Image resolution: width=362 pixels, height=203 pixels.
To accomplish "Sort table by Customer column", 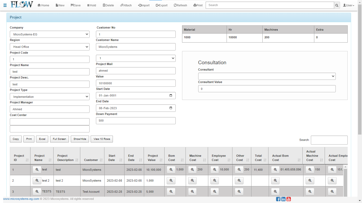I will pos(92,160).
